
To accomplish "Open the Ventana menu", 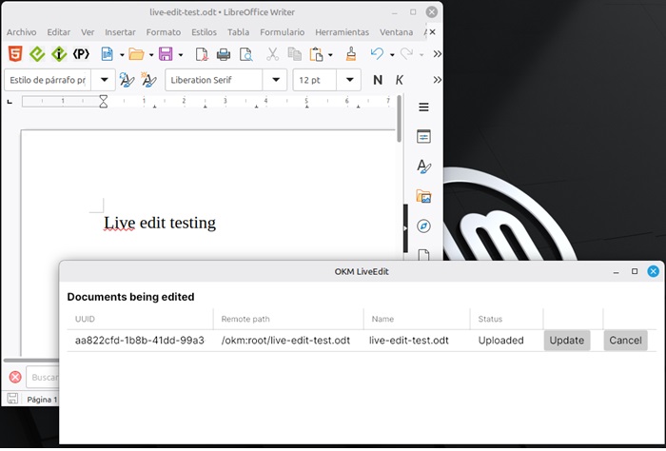I will pos(397,32).
